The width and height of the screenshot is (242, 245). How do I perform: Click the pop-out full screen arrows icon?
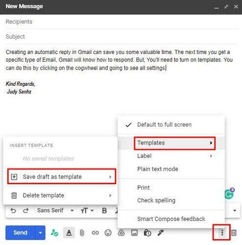tap(226, 7)
